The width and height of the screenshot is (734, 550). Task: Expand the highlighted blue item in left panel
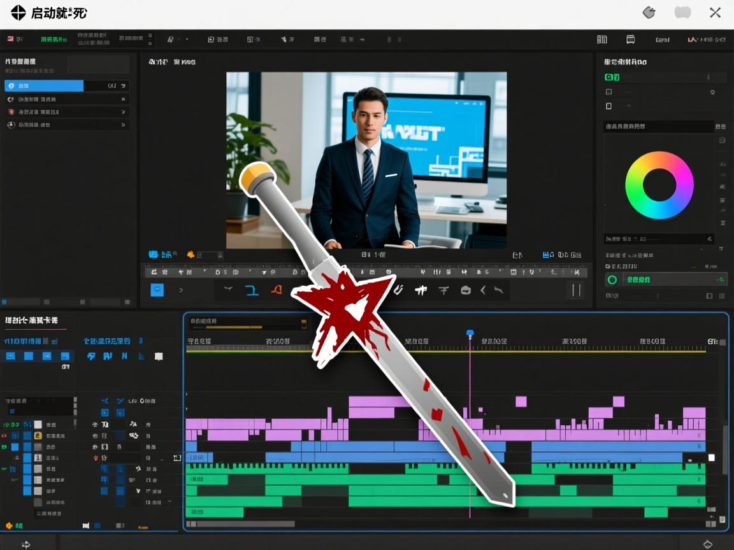(x=123, y=85)
